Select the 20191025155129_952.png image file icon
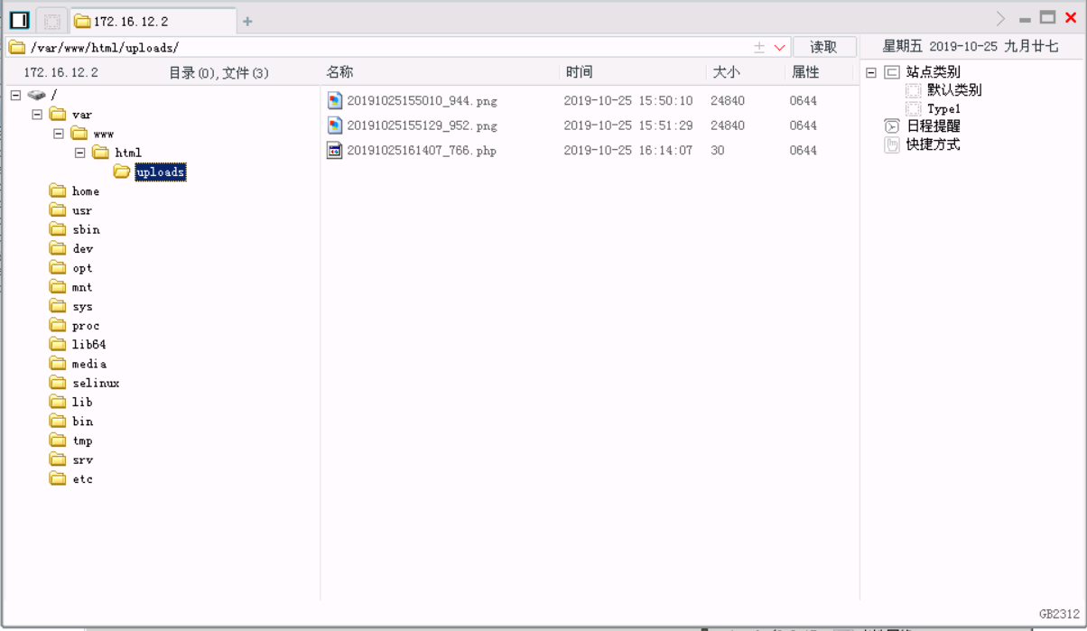Viewport: 1087px width, 631px height. tap(334, 125)
